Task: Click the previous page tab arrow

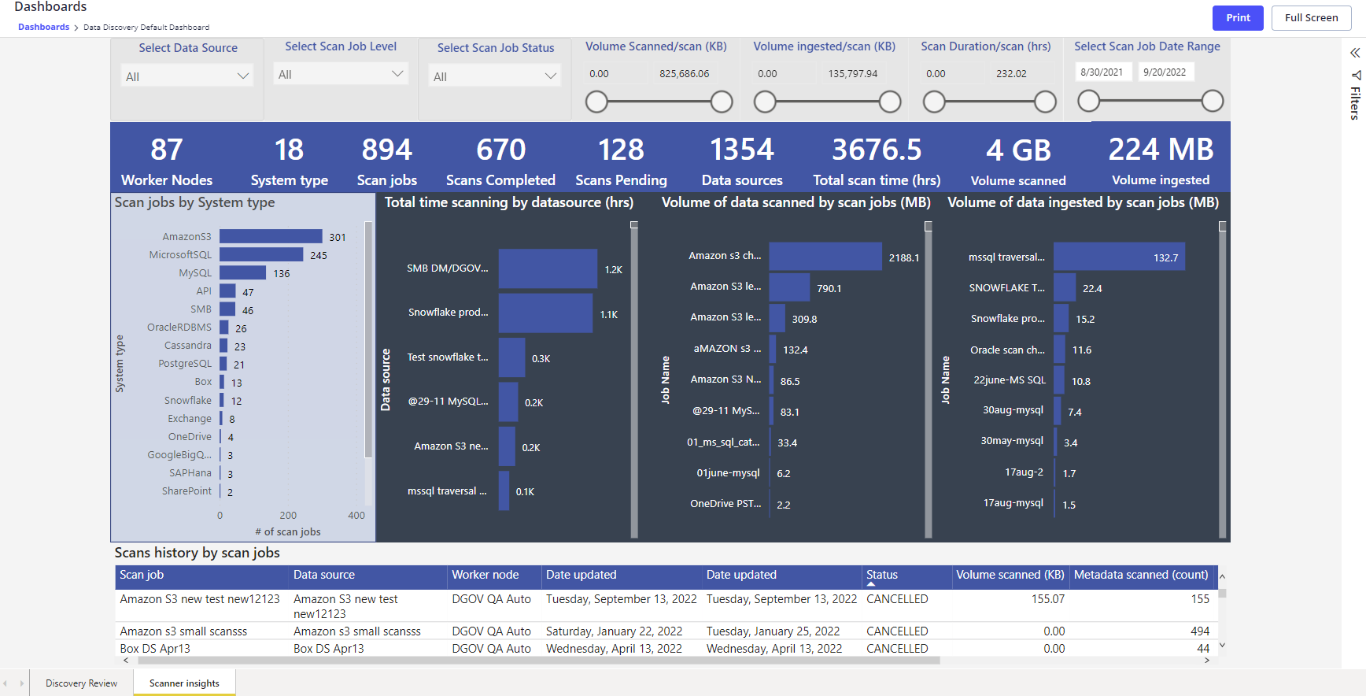Action: pyautogui.click(x=6, y=683)
